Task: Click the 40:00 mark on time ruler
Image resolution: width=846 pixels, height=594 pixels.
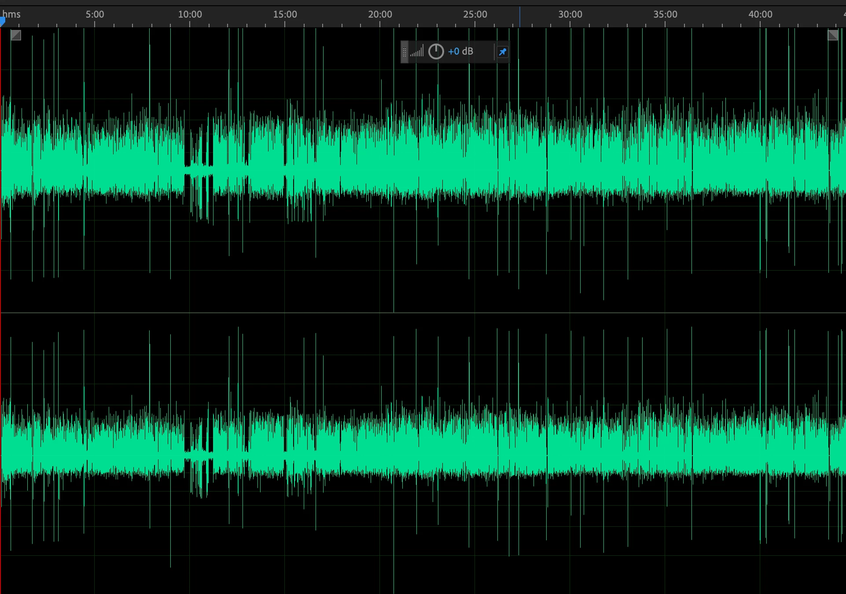Action: [760, 15]
